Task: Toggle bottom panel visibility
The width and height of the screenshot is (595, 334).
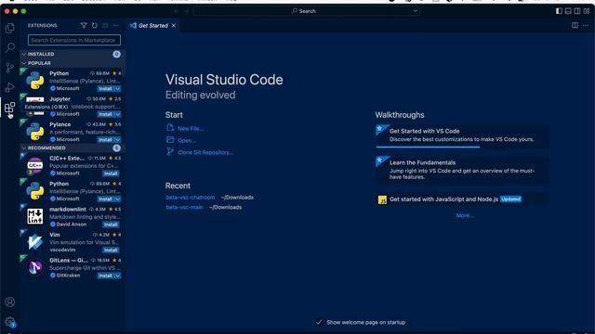Action: (568, 11)
